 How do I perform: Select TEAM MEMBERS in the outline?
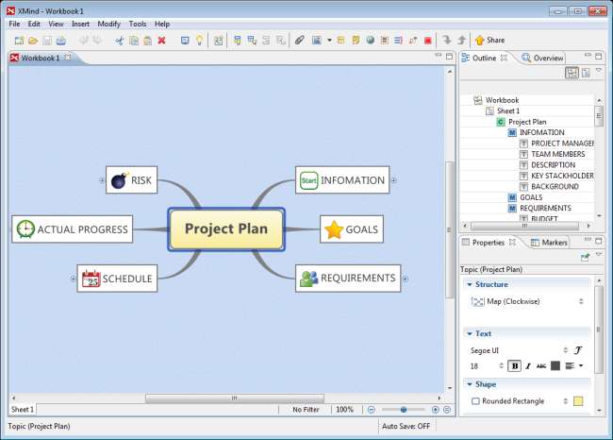[x=557, y=154]
